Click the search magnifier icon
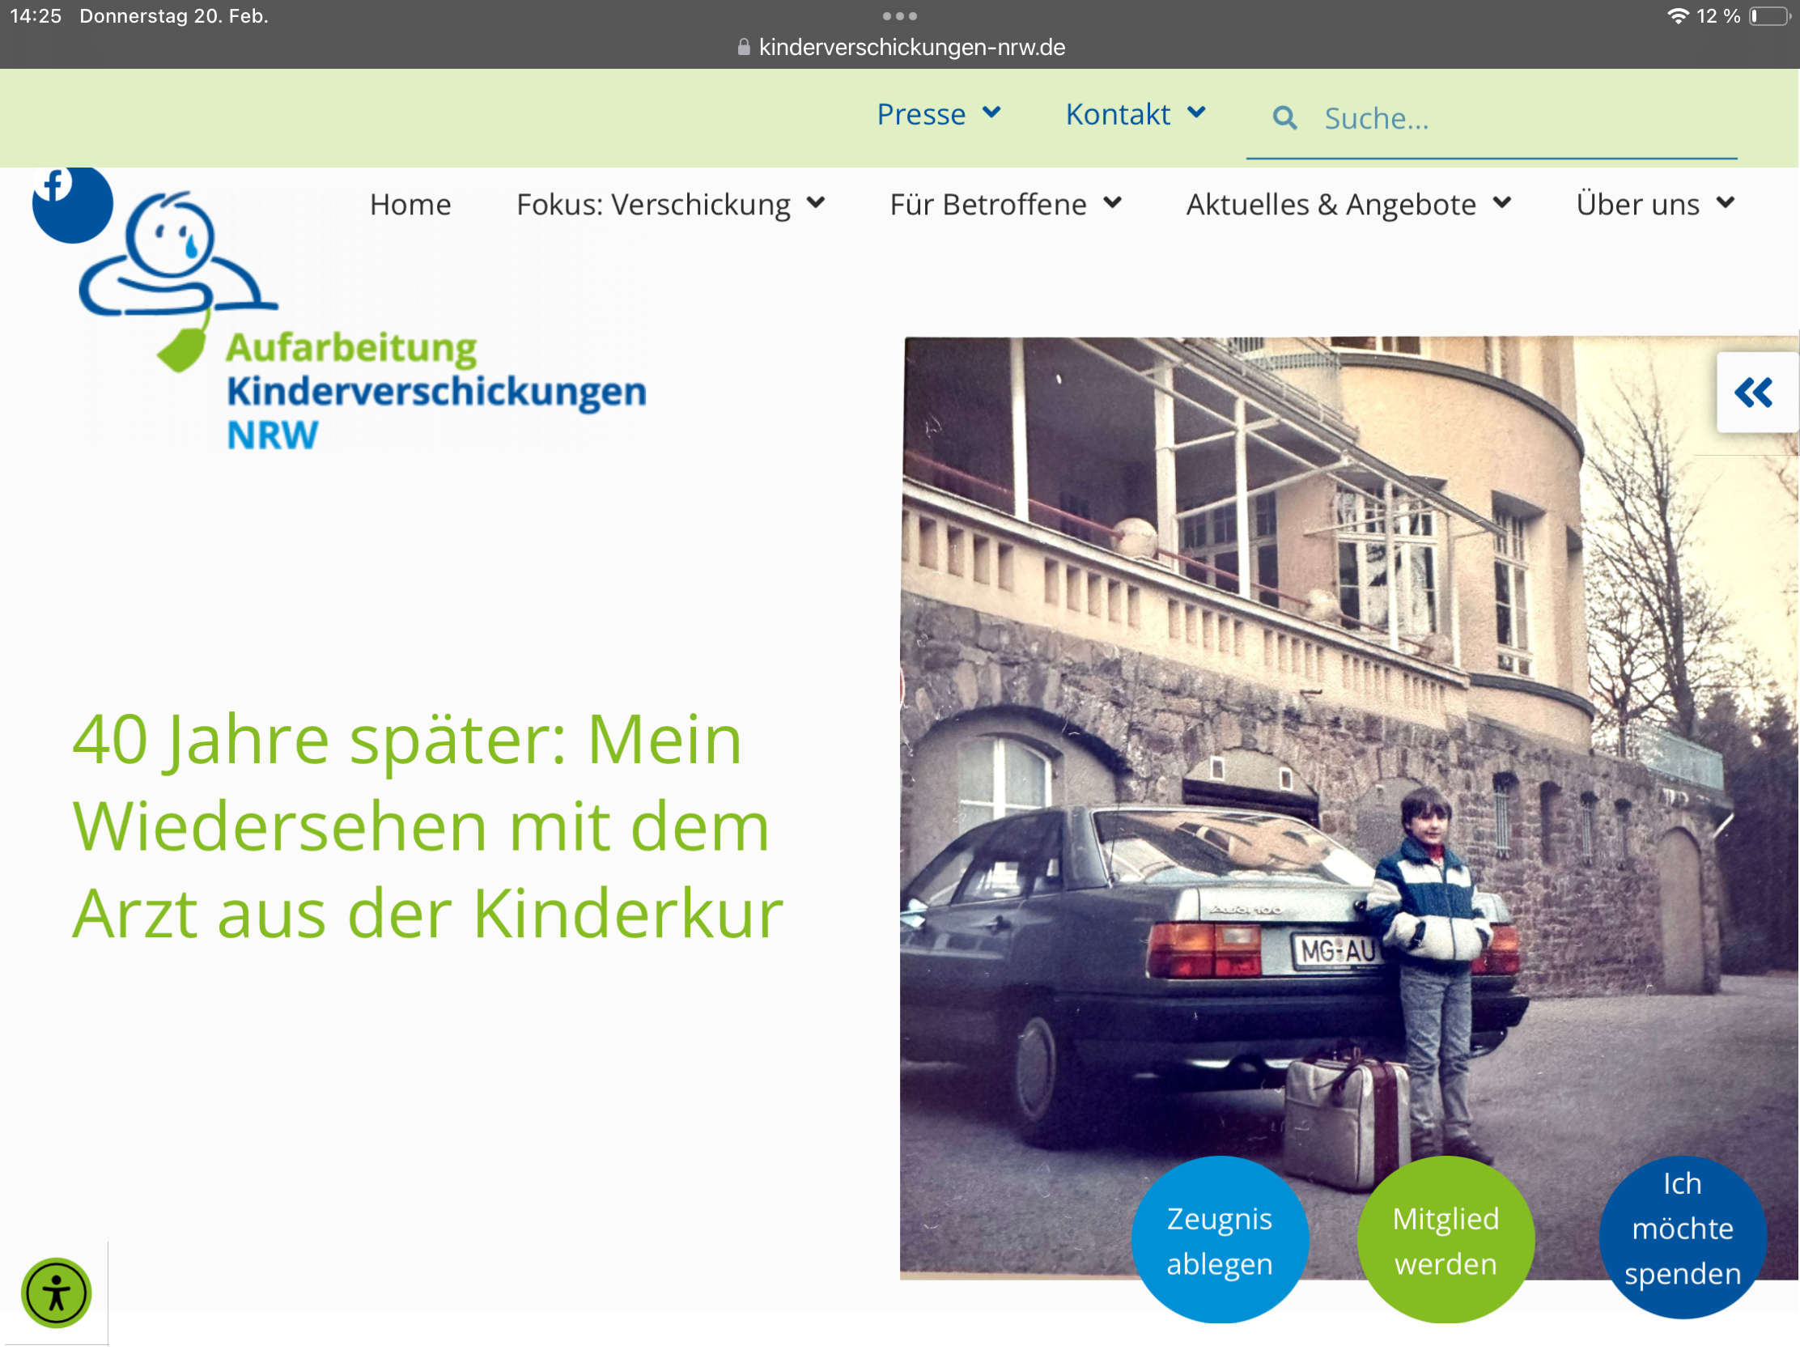1800x1350 pixels. [x=1284, y=119]
